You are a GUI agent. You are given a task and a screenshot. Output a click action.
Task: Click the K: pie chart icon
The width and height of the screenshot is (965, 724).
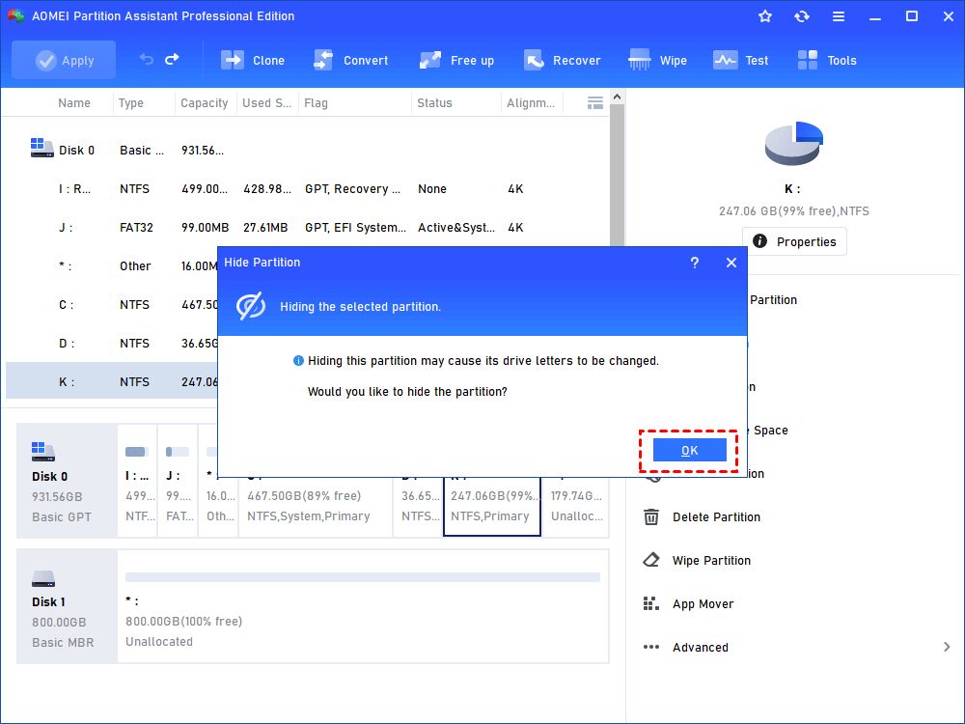(794, 144)
